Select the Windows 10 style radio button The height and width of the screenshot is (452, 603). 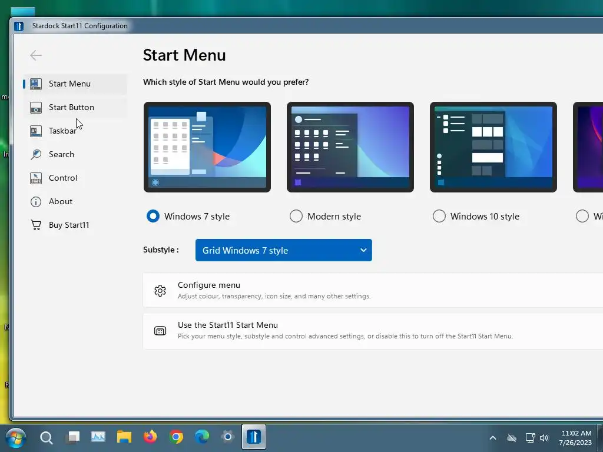[439, 216]
